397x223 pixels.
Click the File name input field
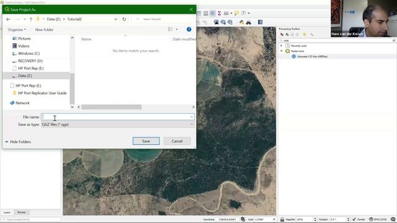(115, 117)
